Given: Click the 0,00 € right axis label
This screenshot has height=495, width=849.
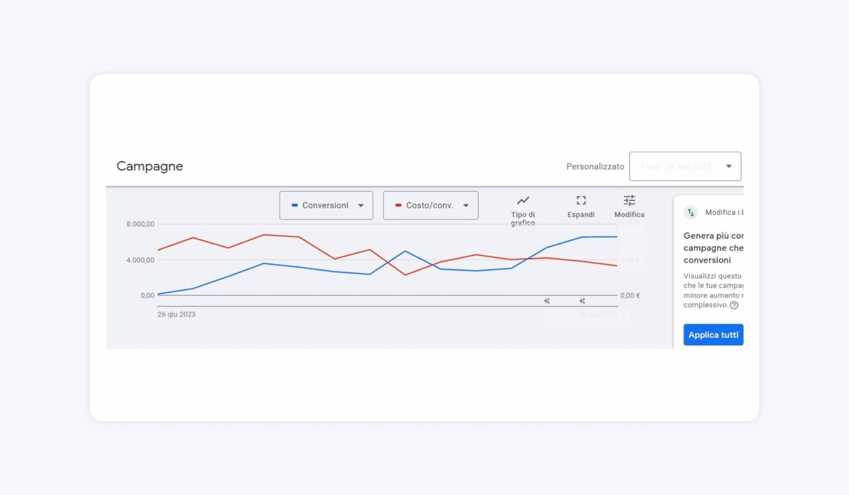Looking at the screenshot, I should (630, 296).
